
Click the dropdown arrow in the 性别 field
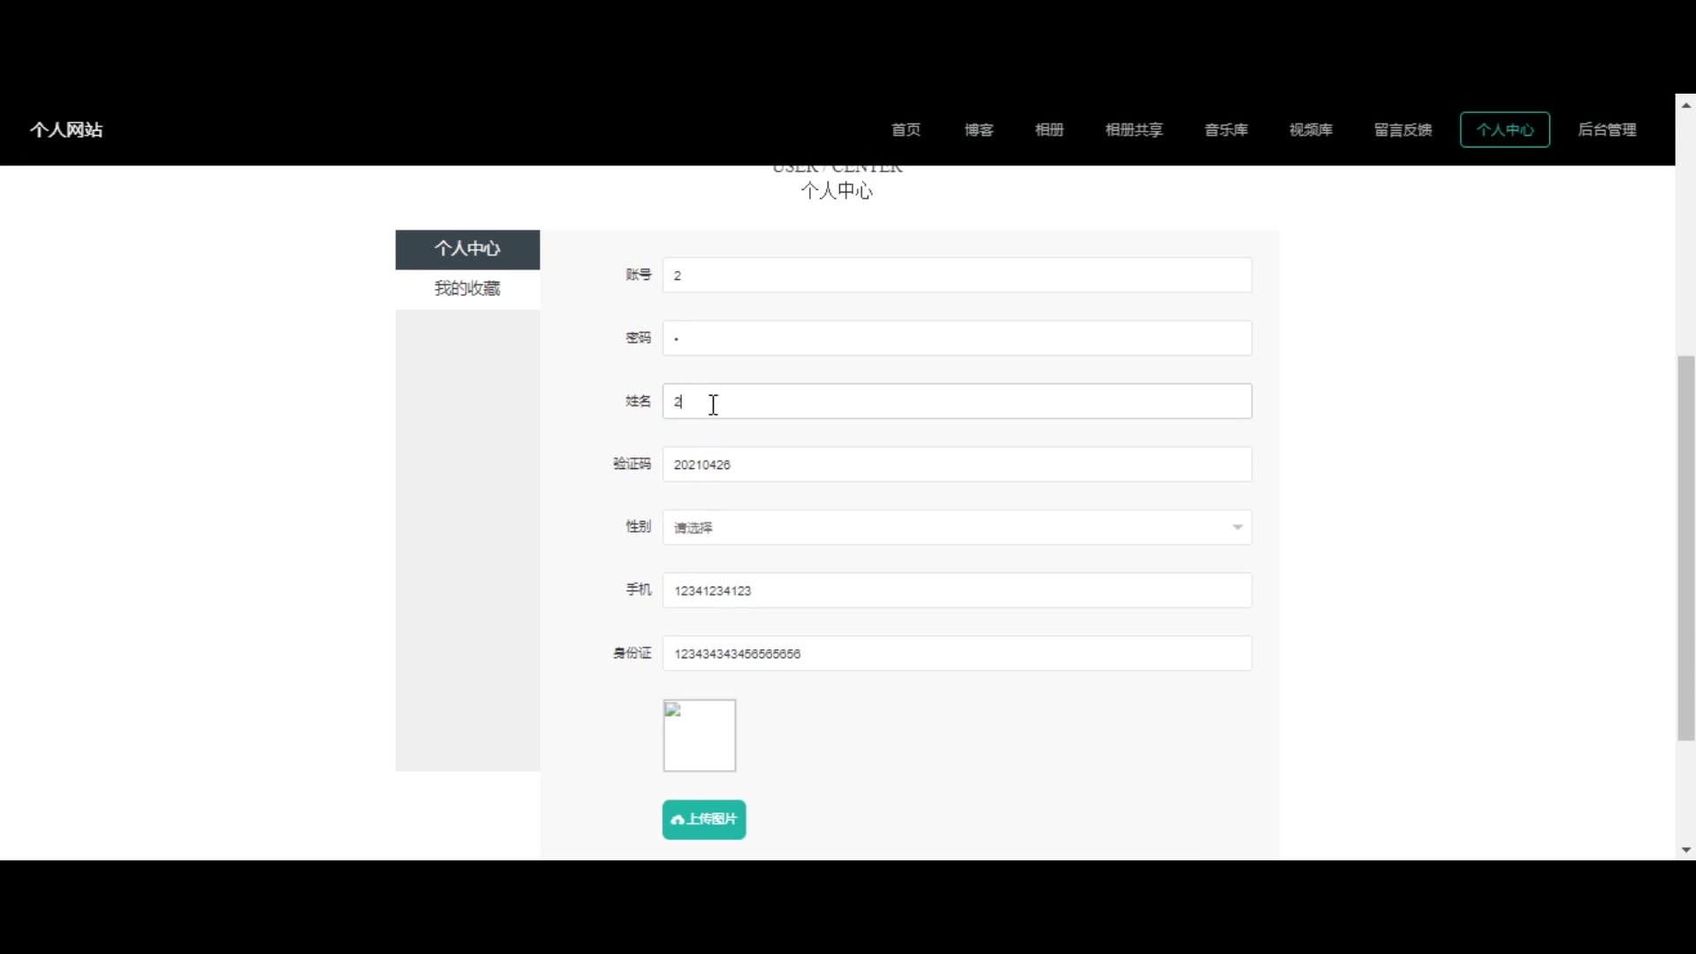(1237, 527)
